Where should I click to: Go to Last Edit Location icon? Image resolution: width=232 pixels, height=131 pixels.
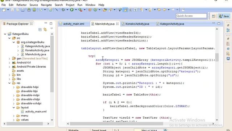[159, 10]
